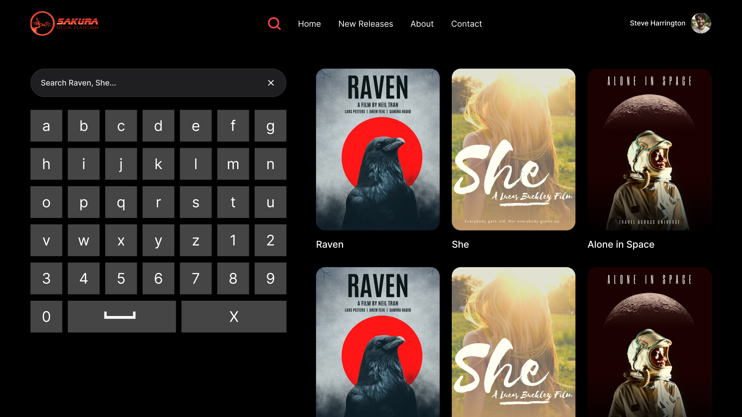Tap the letter o key

[46, 202]
